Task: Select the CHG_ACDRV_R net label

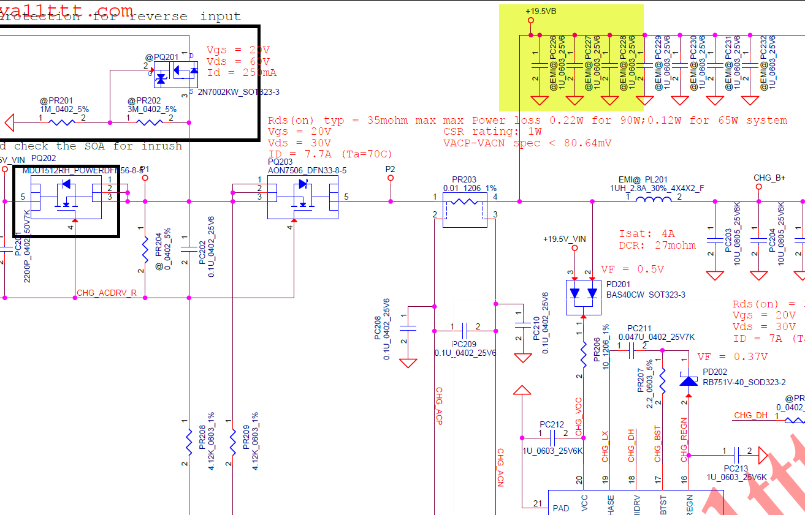Action: click(x=107, y=293)
